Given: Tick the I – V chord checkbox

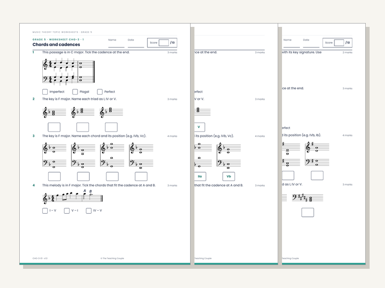Looking at the screenshot, I should 45,211.
